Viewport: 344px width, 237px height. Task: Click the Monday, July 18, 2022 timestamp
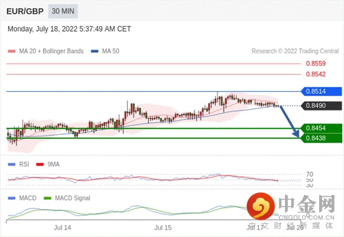(x=70, y=29)
